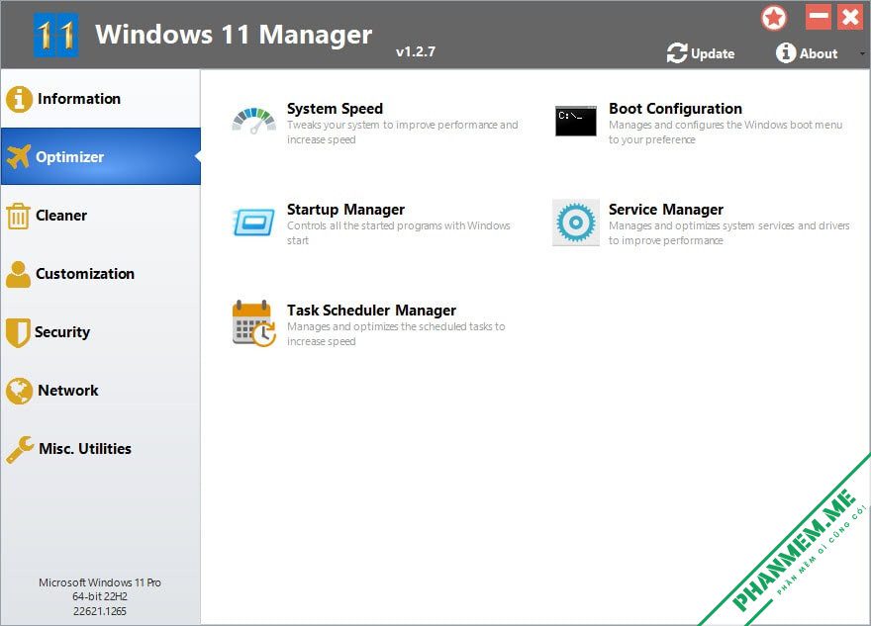Viewport: 871px width, 626px height.
Task: Switch to the Cleaner section
Action: 101,216
